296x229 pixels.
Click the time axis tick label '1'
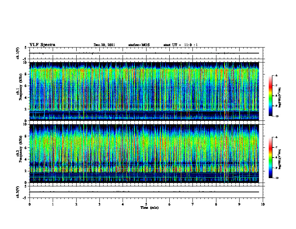53,204
